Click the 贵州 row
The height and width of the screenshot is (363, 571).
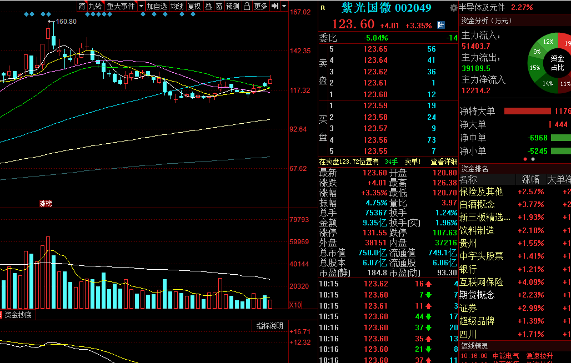click(515, 243)
